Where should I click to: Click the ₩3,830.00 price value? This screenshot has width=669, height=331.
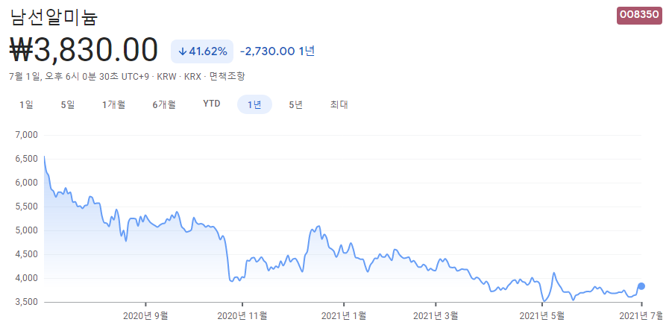click(84, 51)
